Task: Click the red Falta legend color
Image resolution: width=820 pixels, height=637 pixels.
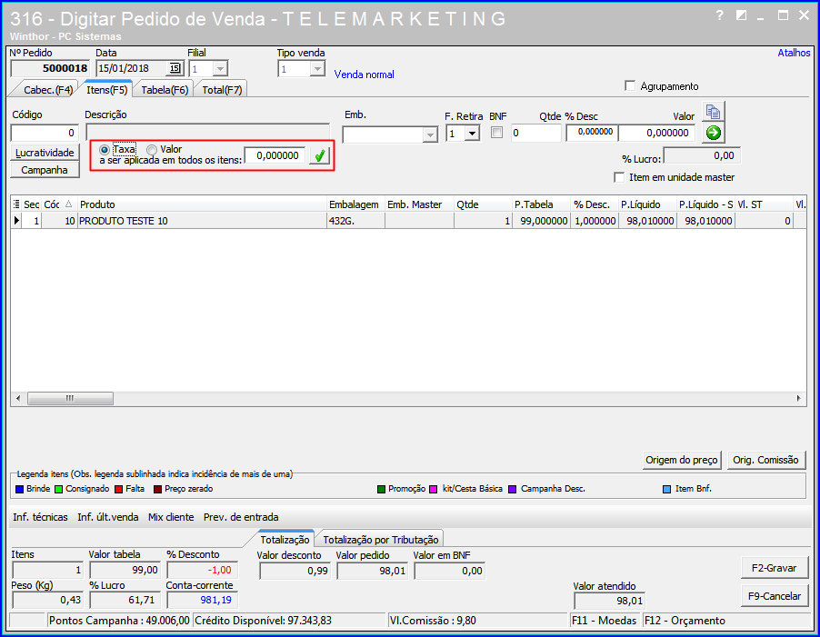Action: [x=119, y=489]
